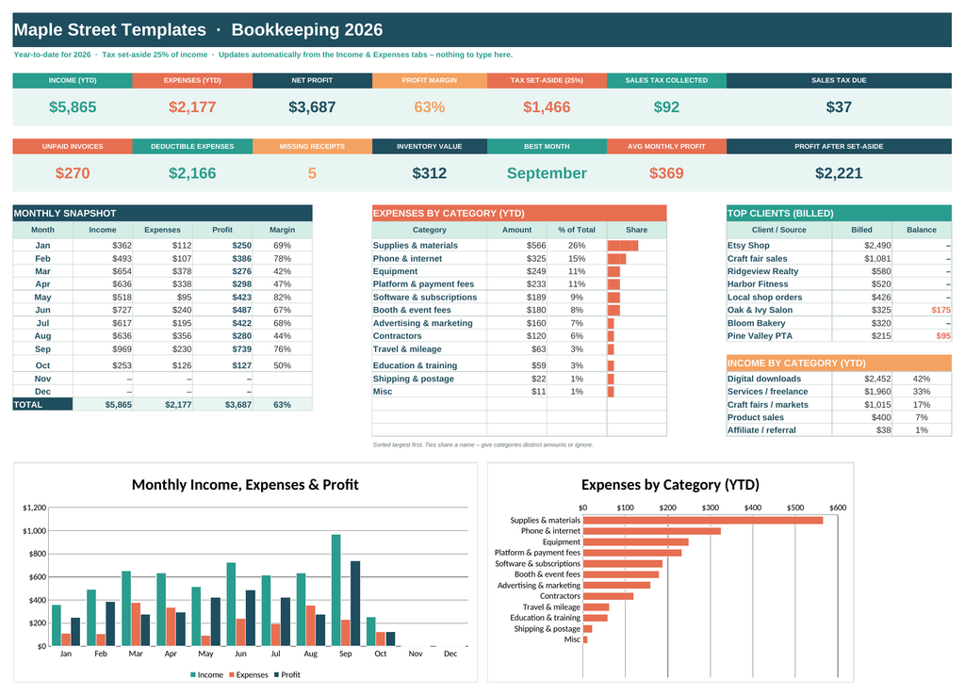
Task: Select the Sales Tax Collected value $92
Action: click(666, 107)
